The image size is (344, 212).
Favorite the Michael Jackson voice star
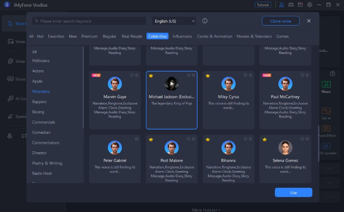click(193, 75)
